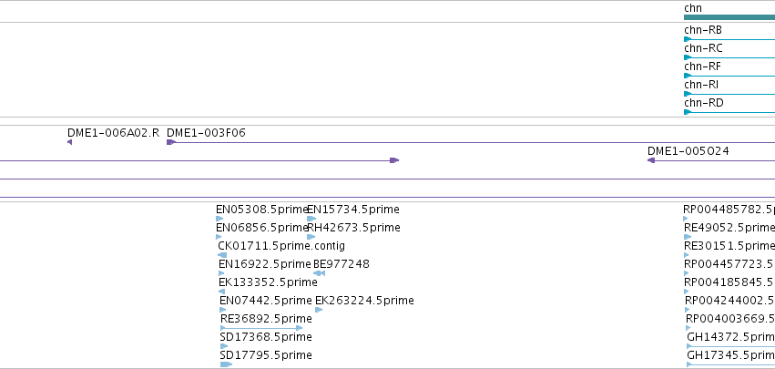The image size is (775, 369).
Task: Open the RH42673.5prime EST label
Action: click(354, 228)
